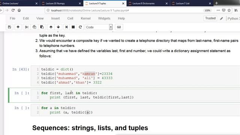Open the Help menu
The image size is (240, 135).
[x=121, y=18]
